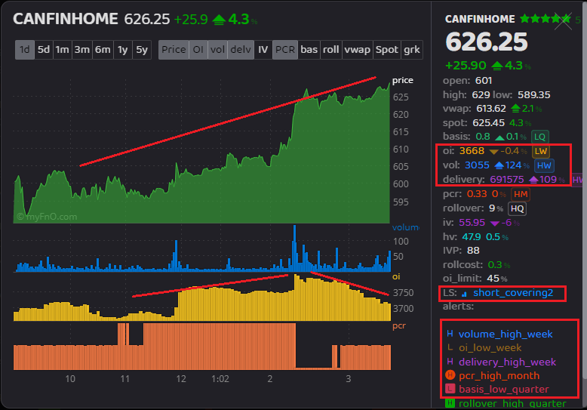Click the L icon beside oi_low_week
Viewport: 587px width, 410px height.
coord(450,348)
